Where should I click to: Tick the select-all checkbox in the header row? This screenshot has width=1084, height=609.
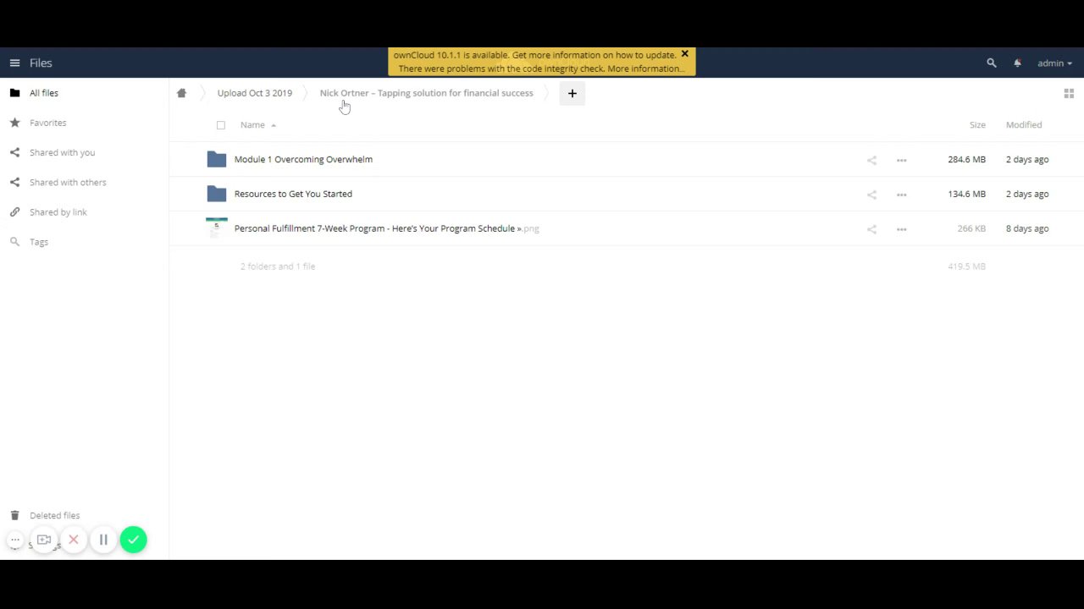[x=221, y=125]
